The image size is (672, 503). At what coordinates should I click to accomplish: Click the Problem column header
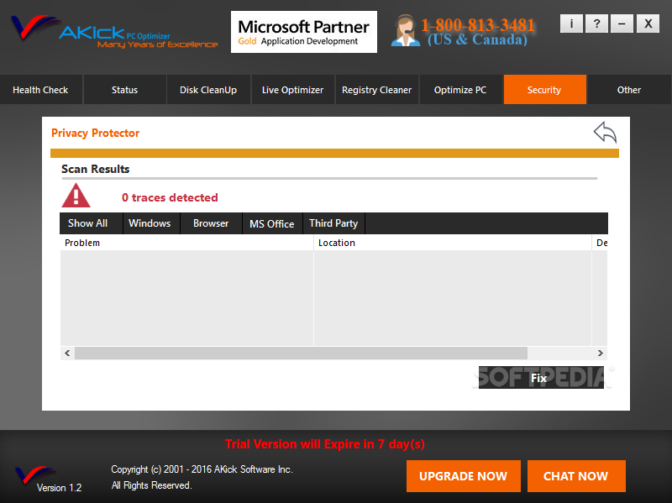pyautogui.click(x=186, y=243)
